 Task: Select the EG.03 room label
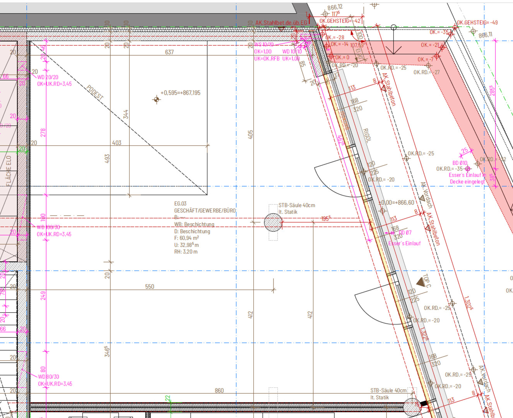tap(180, 204)
